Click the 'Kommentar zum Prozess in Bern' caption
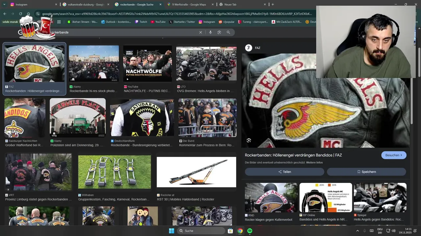Screen dimensions: 421x236 coord(207,145)
